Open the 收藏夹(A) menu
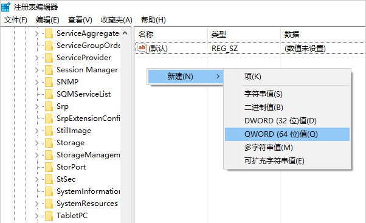 click(117, 20)
